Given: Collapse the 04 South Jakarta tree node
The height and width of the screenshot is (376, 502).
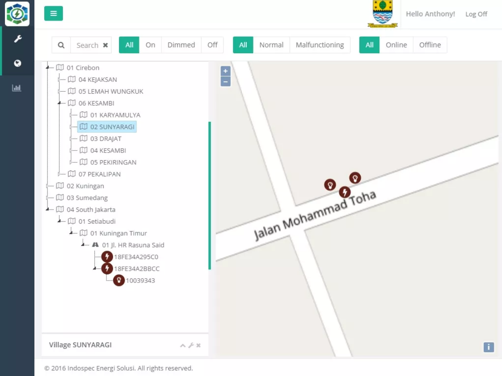Looking at the screenshot, I should coord(47,209).
